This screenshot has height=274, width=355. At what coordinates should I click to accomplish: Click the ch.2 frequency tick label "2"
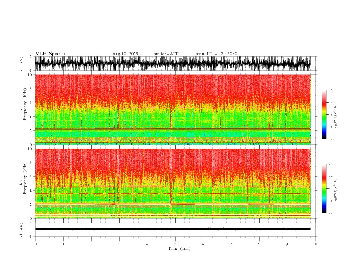coord(31,205)
